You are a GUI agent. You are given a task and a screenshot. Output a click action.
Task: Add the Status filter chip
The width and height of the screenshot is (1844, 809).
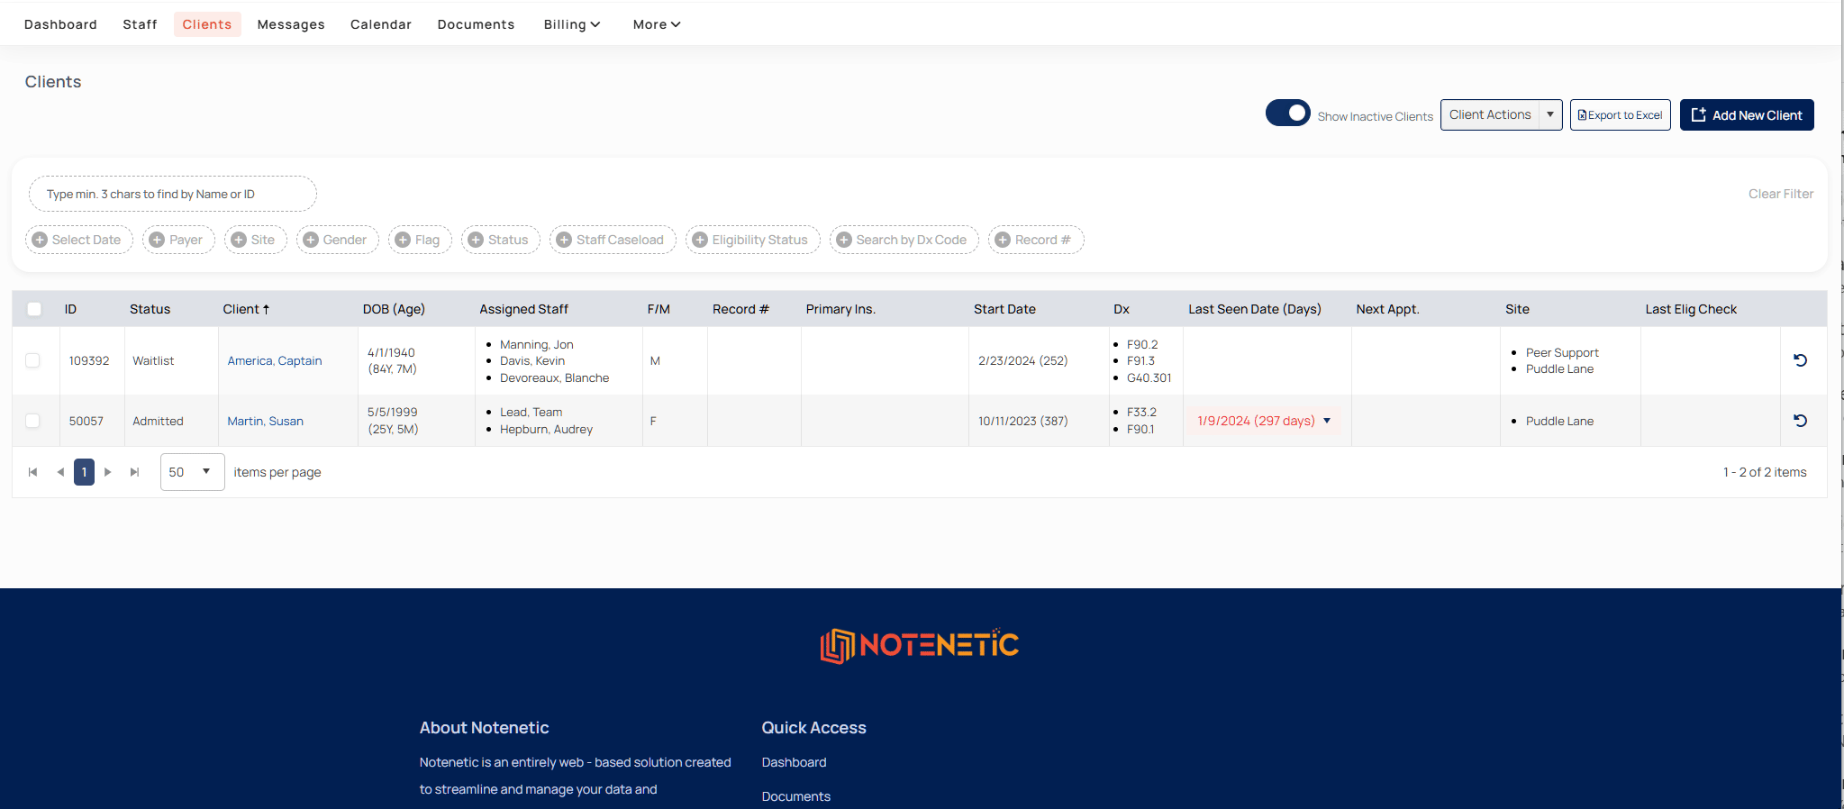pyautogui.click(x=501, y=240)
